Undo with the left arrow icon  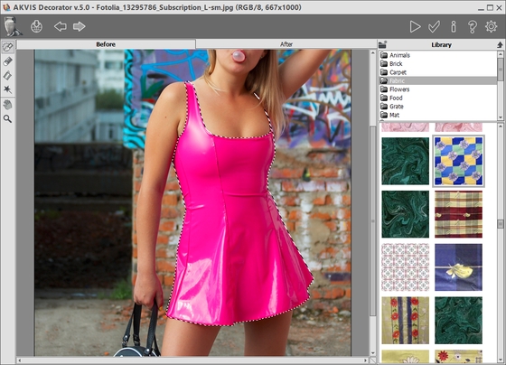pyautogui.click(x=61, y=26)
